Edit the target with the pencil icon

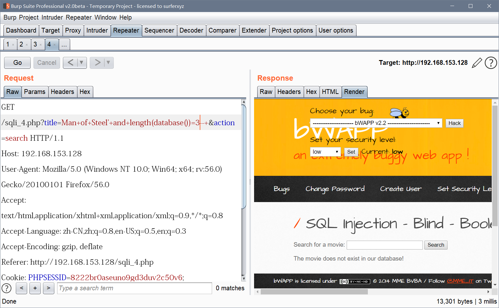point(477,63)
